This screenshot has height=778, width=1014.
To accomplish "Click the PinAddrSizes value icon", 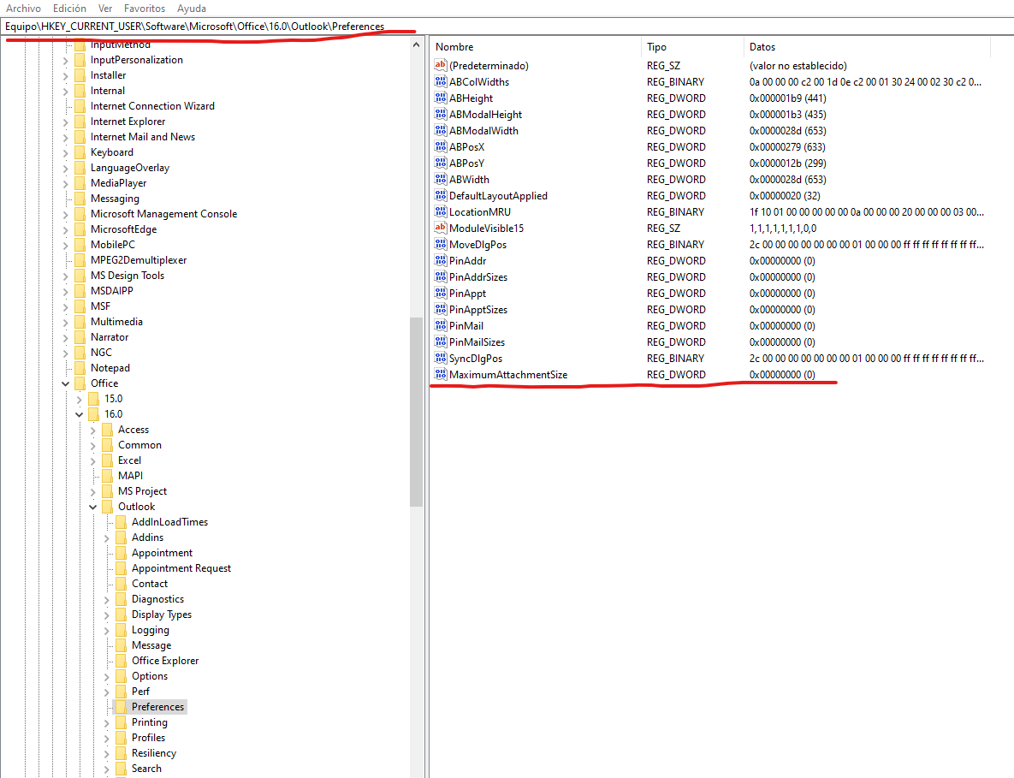I will coord(441,276).
